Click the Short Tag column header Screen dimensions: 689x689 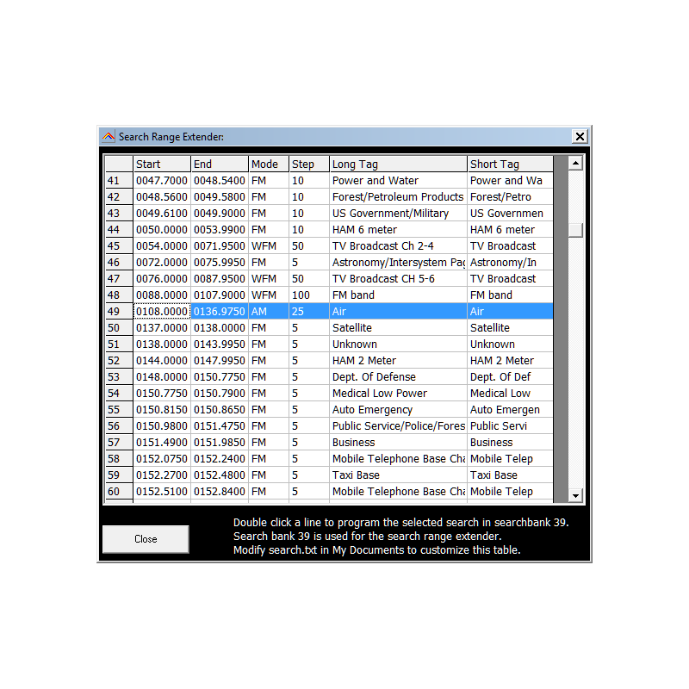[x=510, y=164]
